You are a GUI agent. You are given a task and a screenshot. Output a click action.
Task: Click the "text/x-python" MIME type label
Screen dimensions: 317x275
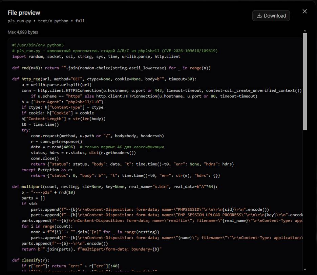coord(53,21)
